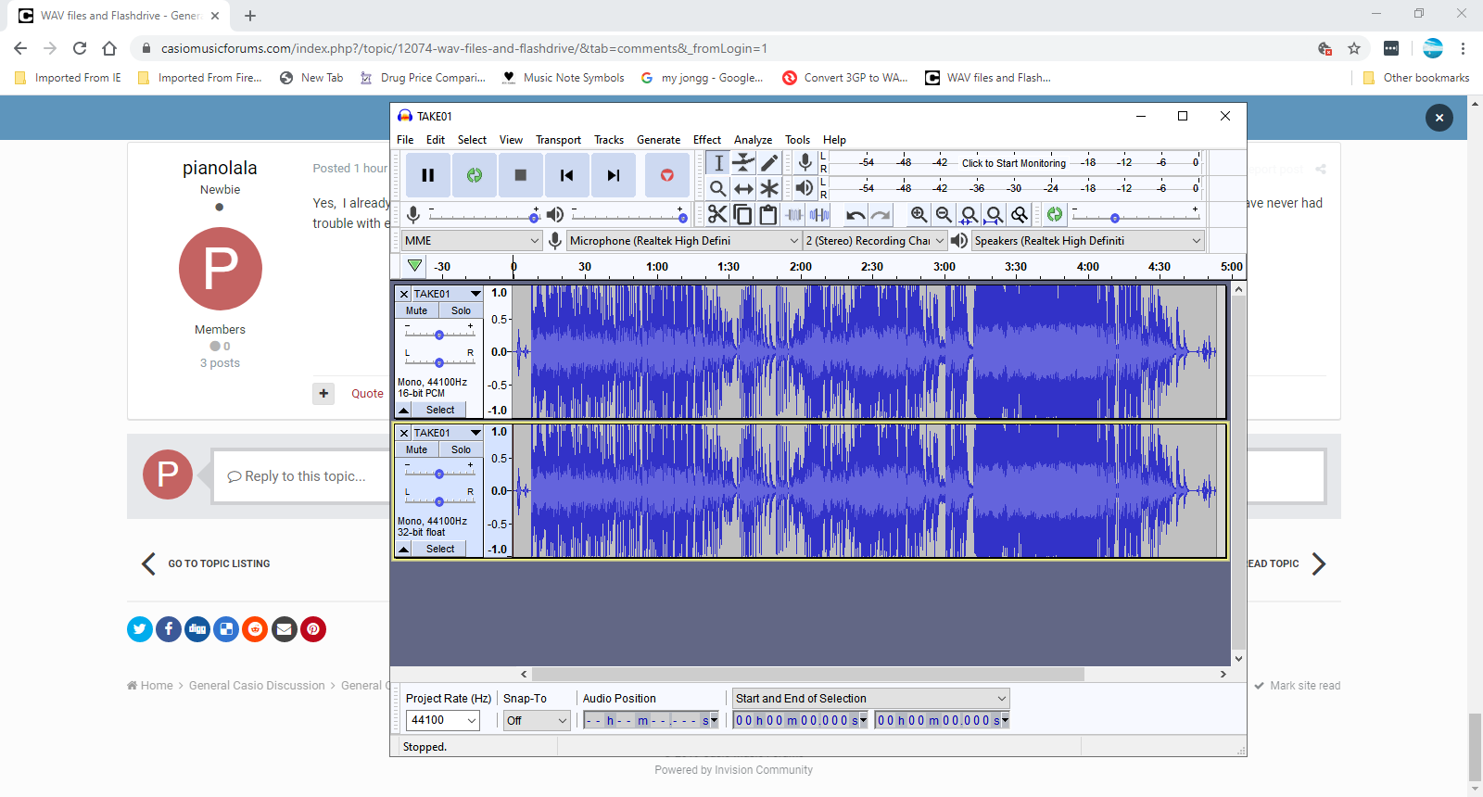
Task: Click the Stop button in transport toolbar
Action: click(521, 175)
